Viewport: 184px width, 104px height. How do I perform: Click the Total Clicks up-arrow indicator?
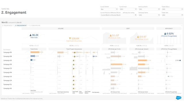pyautogui.click(x=30, y=35)
